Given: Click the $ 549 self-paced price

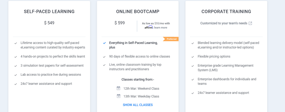Looking at the screenshot, I should click(49, 23).
